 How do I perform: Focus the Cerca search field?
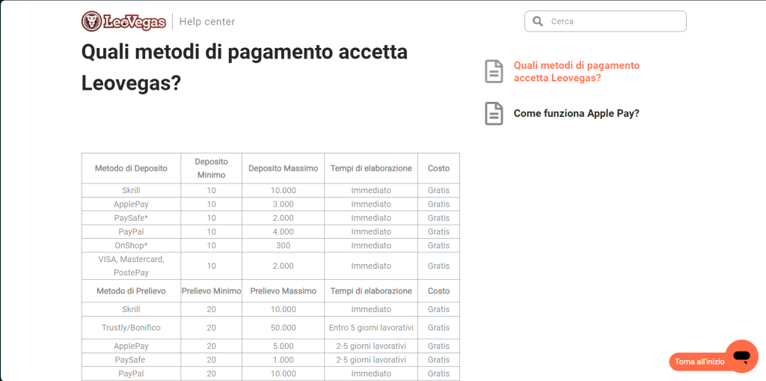coord(605,22)
